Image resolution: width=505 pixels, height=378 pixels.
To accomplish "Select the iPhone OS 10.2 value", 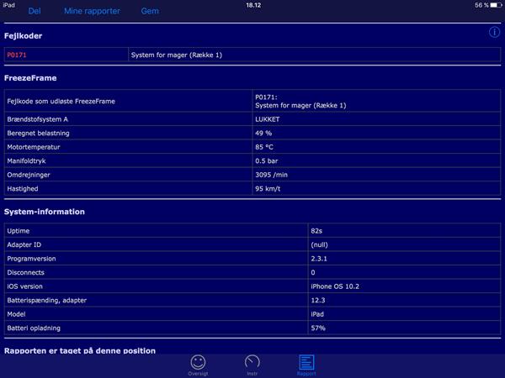I will [335, 286].
